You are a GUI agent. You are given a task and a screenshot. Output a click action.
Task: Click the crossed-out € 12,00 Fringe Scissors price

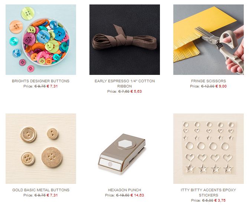[x=207, y=86]
